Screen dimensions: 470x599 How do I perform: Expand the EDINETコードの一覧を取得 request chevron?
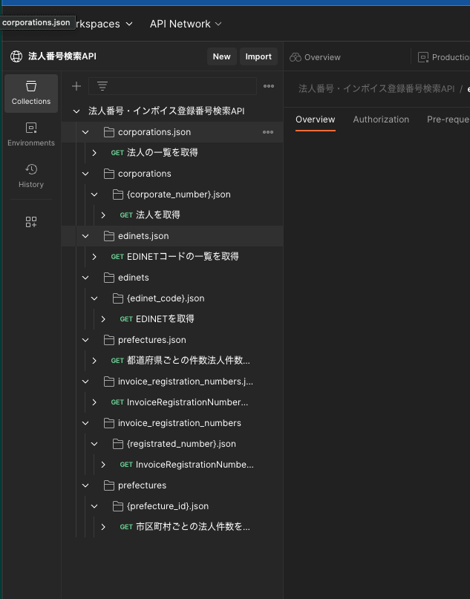(94, 257)
